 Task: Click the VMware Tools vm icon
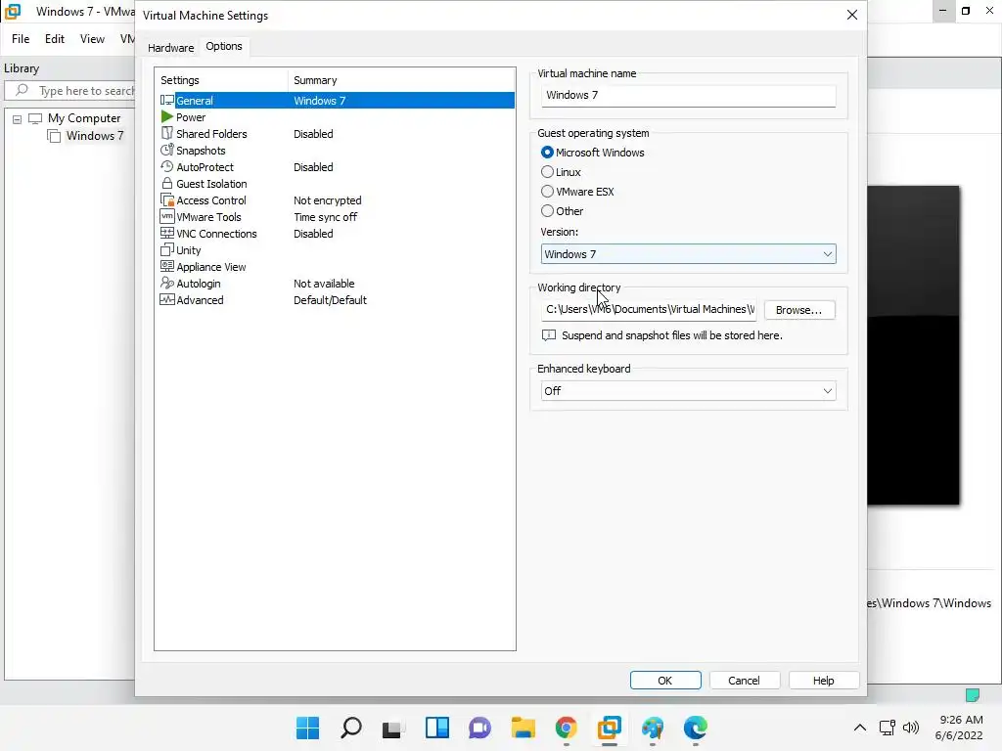(166, 216)
